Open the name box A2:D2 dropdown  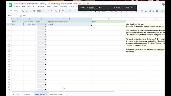pyautogui.click(x=17, y=16)
